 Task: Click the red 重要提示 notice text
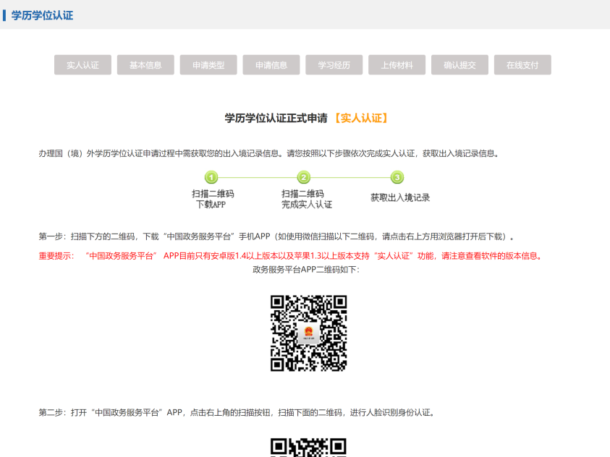289,255
